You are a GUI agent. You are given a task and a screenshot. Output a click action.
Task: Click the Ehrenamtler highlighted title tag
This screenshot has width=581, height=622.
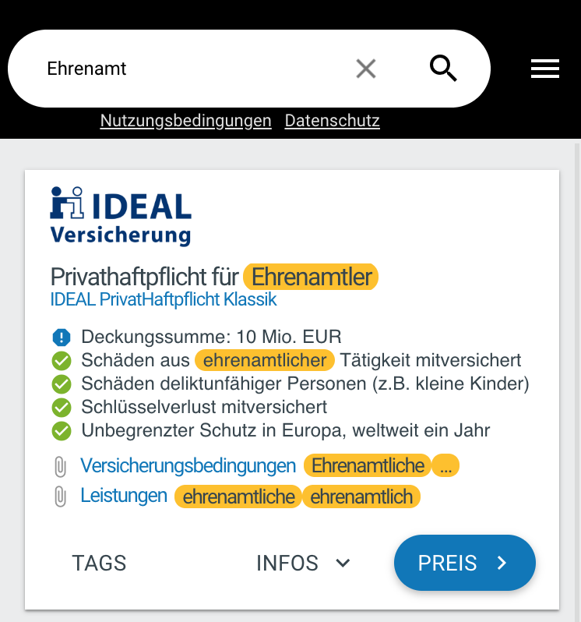[311, 277]
